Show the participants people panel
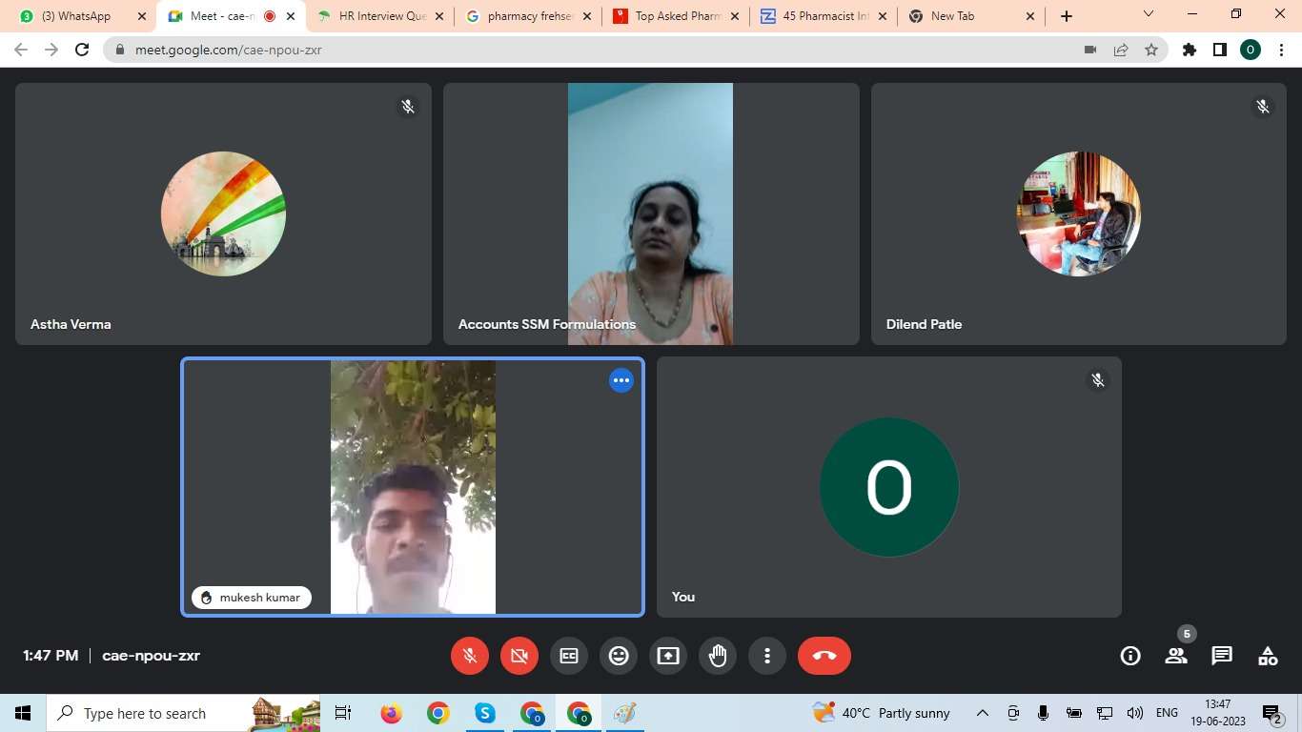 (1176, 656)
